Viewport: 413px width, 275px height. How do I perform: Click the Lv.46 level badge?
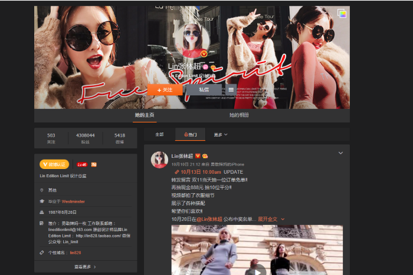pos(81,164)
